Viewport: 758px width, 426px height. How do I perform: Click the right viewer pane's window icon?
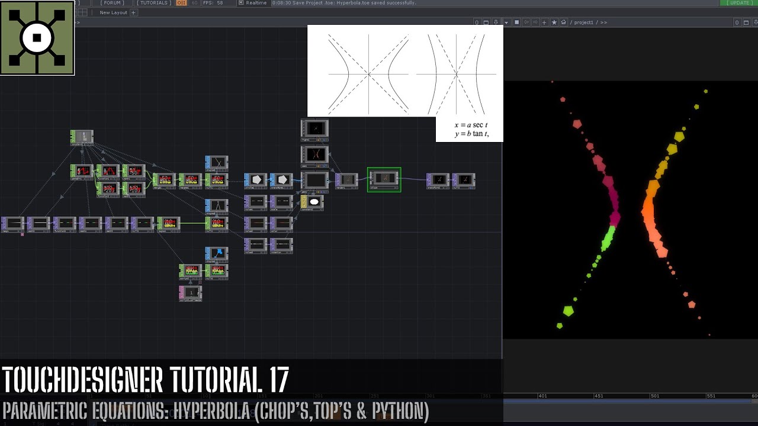point(746,22)
